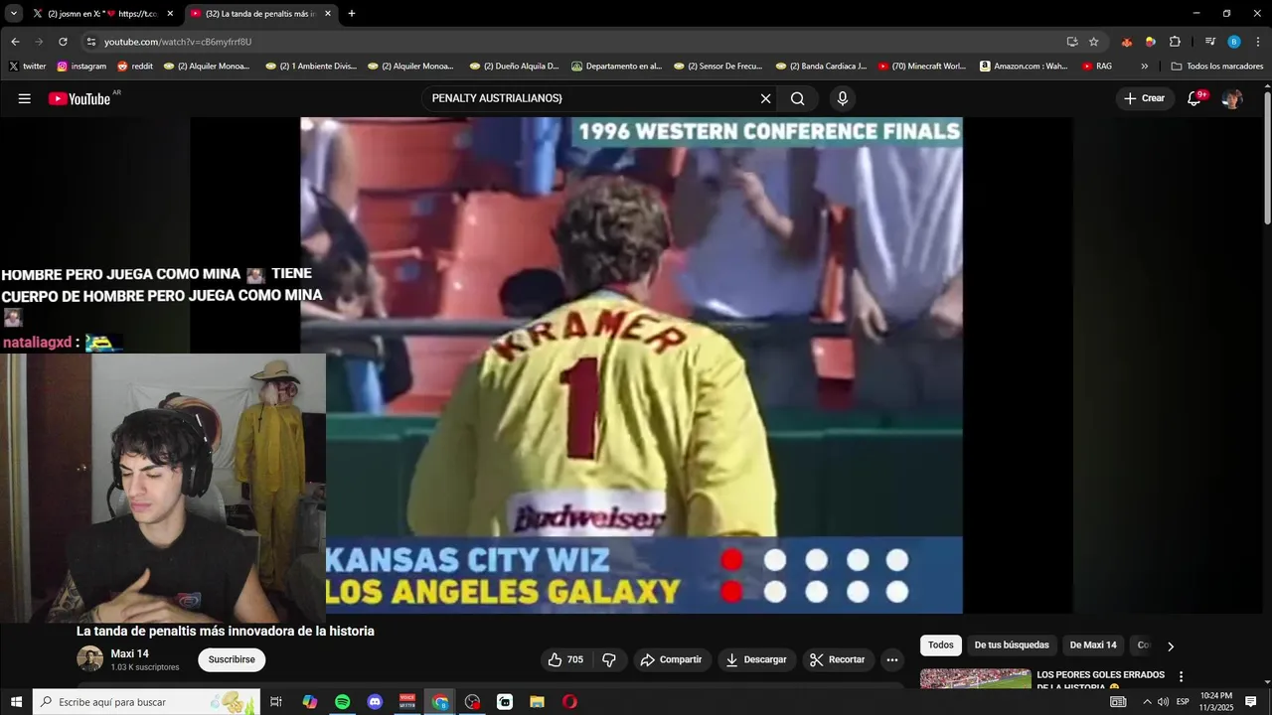
Task: Select the De tus búsquedas chip
Action: click(1012, 645)
